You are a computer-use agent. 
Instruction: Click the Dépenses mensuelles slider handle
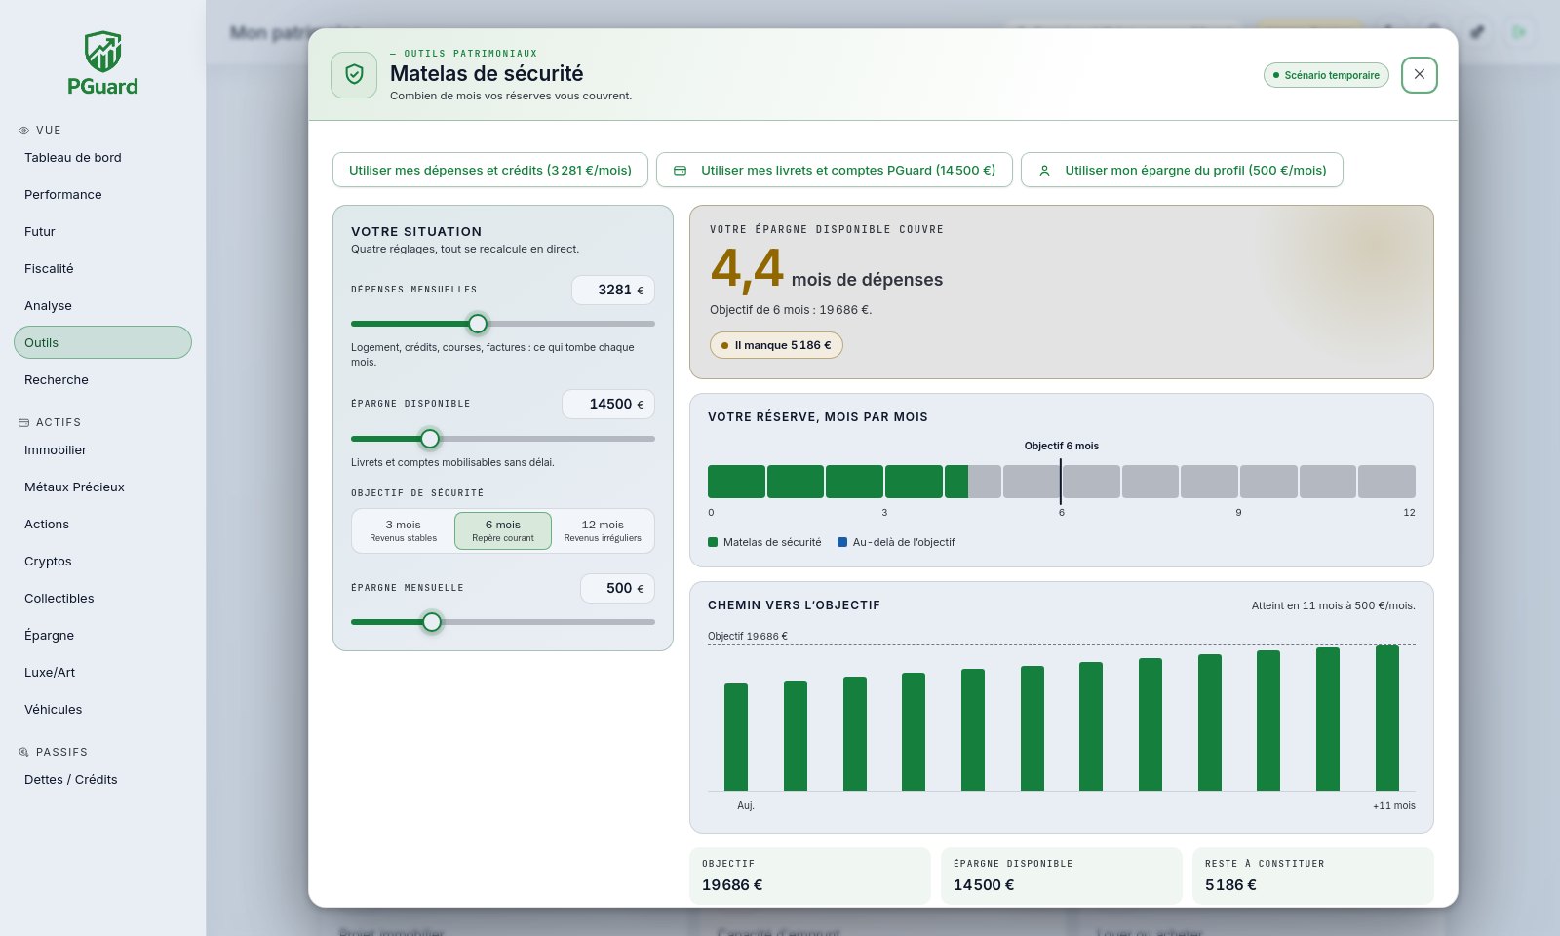point(478,324)
